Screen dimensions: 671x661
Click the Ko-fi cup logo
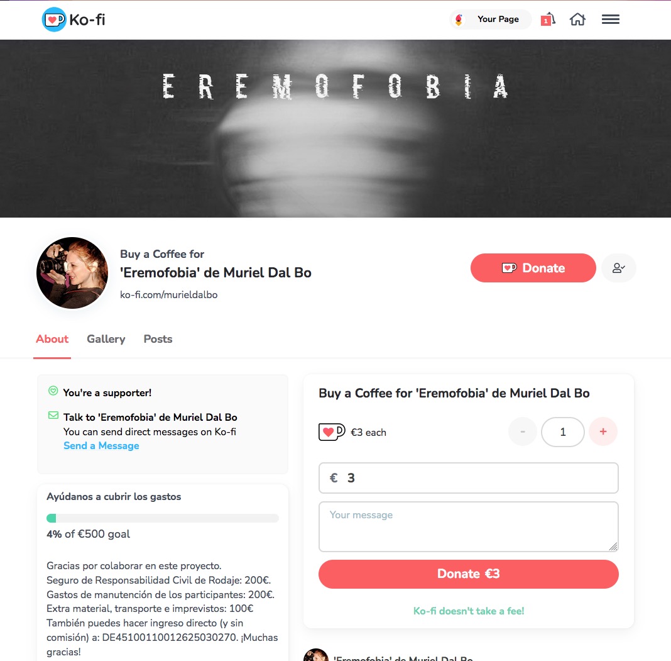pyautogui.click(x=54, y=19)
